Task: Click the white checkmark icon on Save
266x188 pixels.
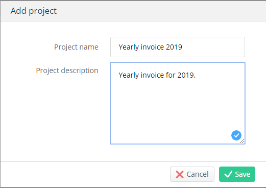Action: point(228,174)
